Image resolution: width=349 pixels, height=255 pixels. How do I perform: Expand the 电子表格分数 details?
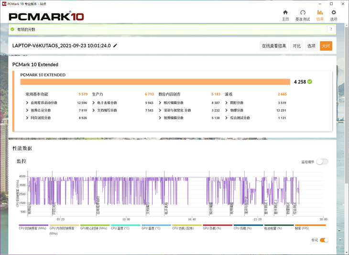click(94, 103)
